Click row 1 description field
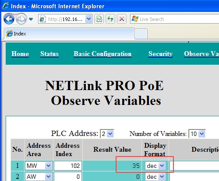Screen dimensions: 219x181 tap(194, 166)
